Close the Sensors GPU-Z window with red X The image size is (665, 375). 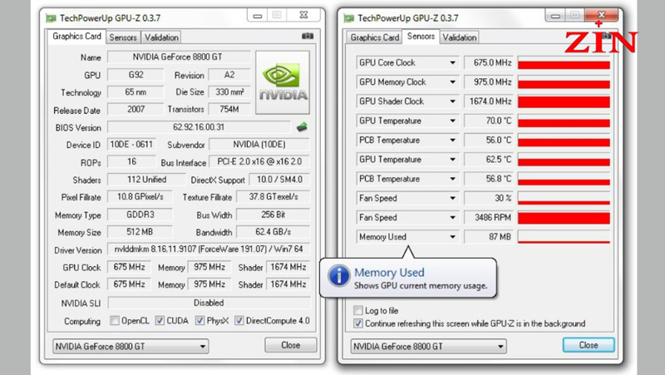[x=601, y=15]
